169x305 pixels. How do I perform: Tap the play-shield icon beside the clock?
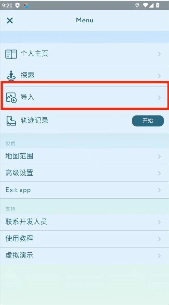[17, 5]
